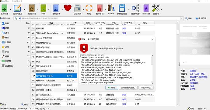Image resolution: width=210 pixels, height=110 pixels.
Task: Expand the Series (丛书) category
Action: click(0, 33)
